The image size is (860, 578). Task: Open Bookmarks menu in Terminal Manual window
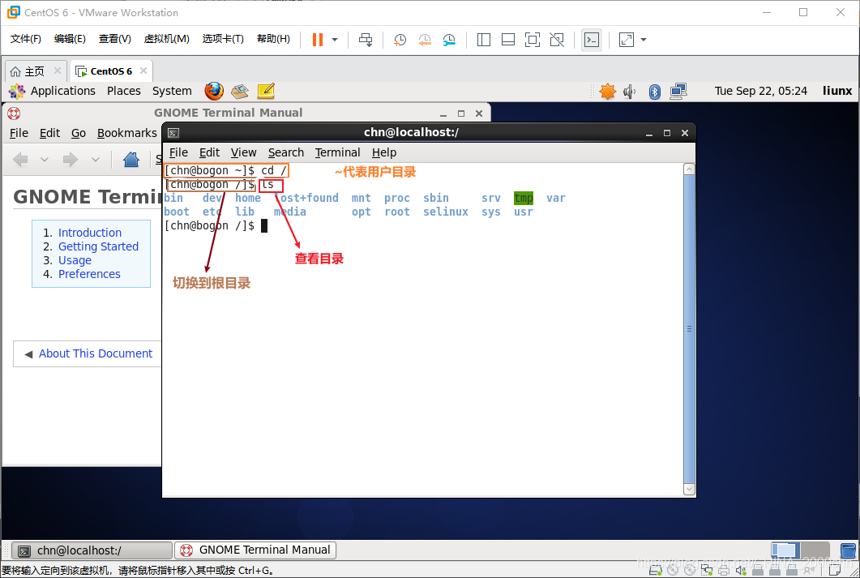point(126,133)
